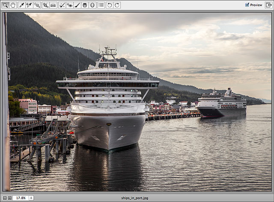Select the White Balance eyedropper tool
The height and width of the screenshot is (202, 274).
[x=22, y=5]
